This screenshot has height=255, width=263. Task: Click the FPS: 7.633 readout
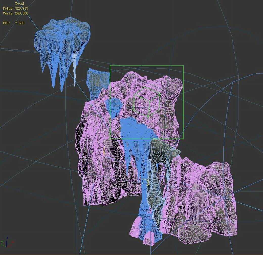14,23
